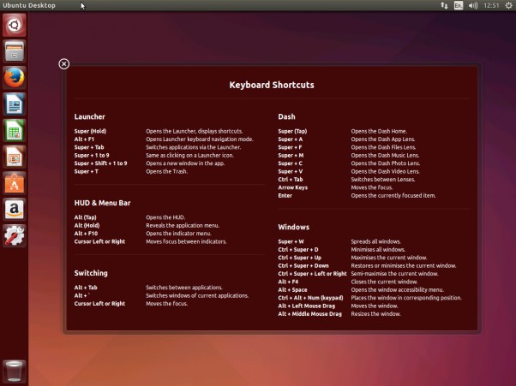Click the 'Super + A' shortcut text

click(291, 140)
